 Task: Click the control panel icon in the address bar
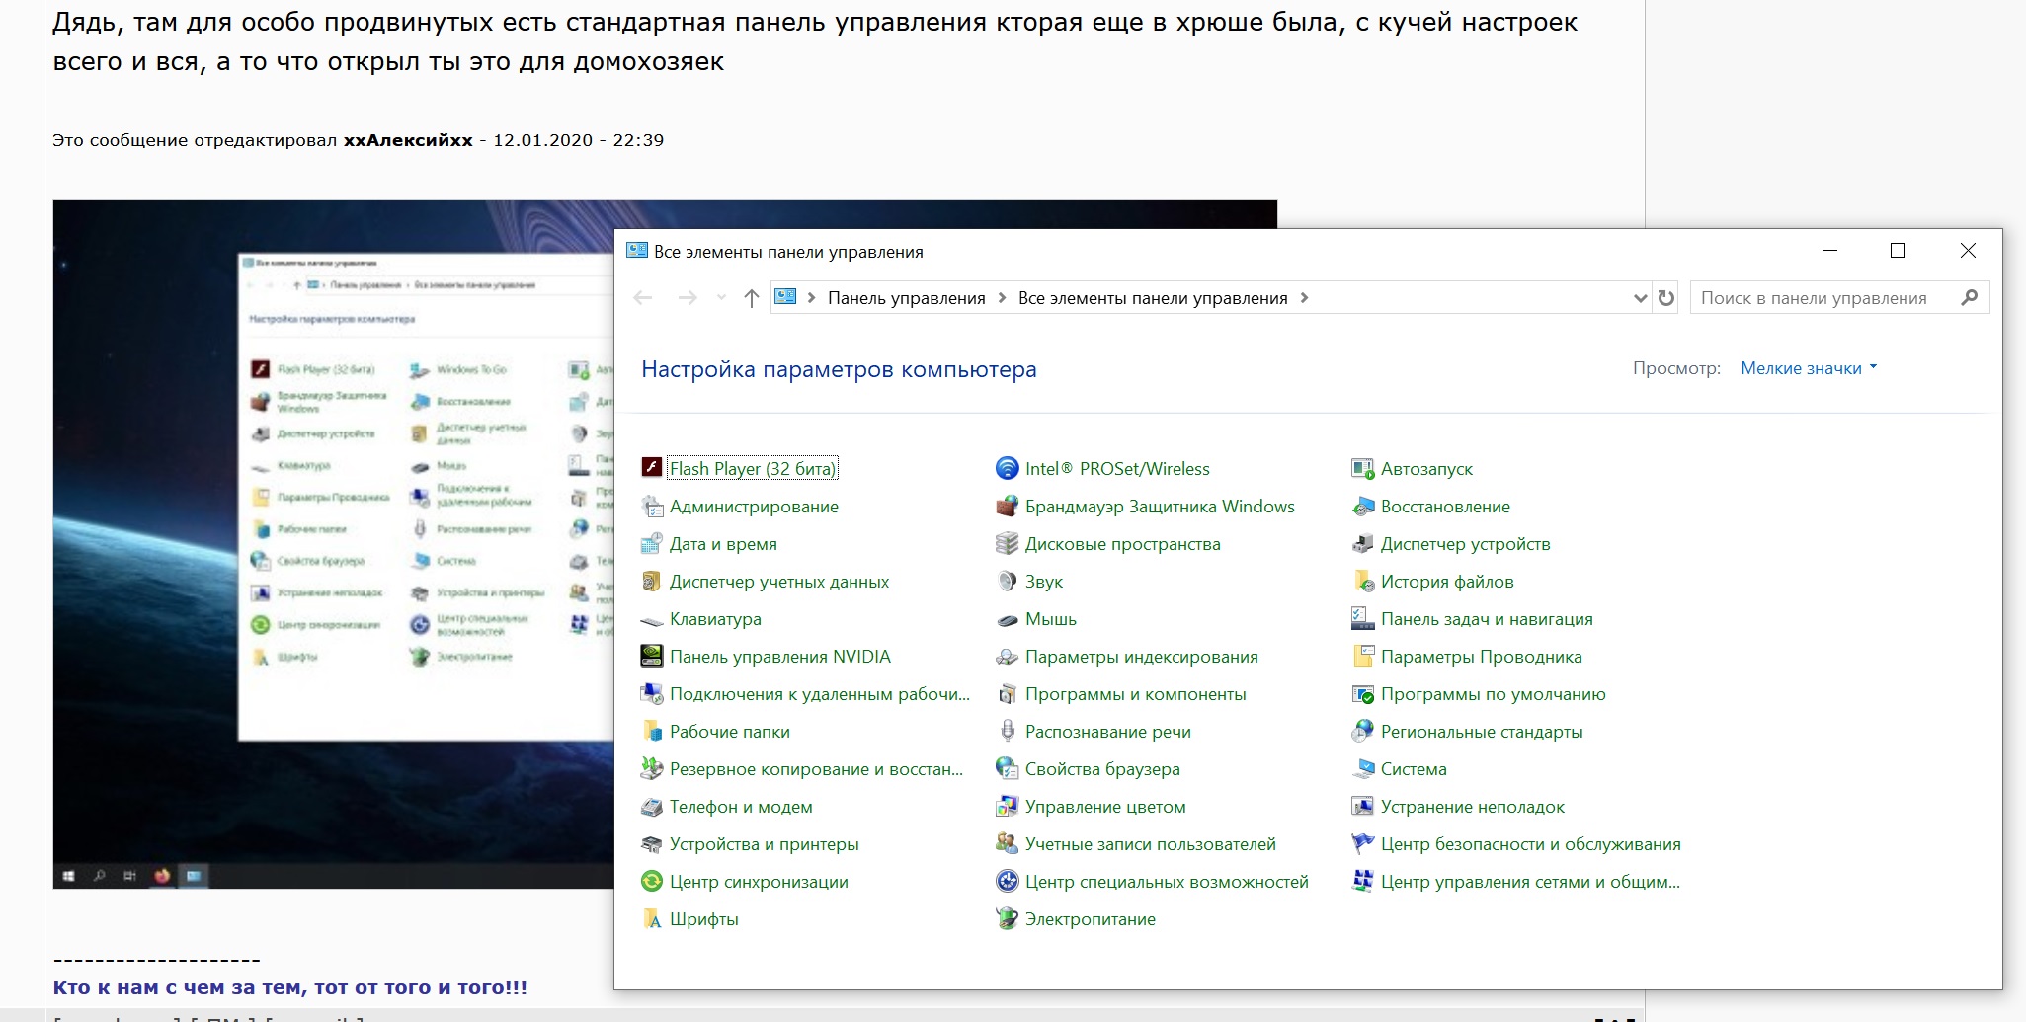click(x=785, y=297)
